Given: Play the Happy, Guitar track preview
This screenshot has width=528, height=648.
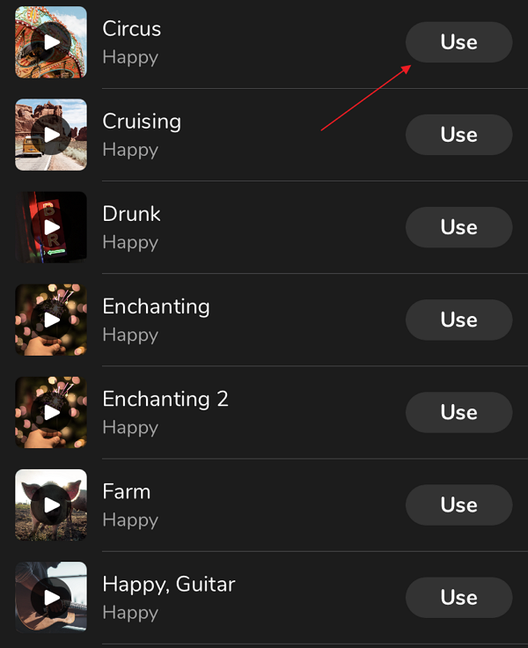Looking at the screenshot, I should [x=51, y=598].
